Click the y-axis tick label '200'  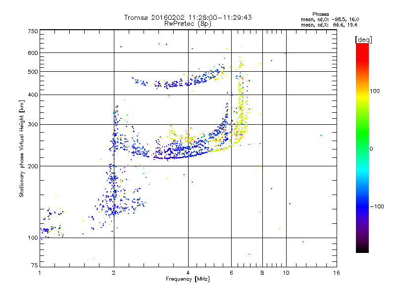click(33, 166)
